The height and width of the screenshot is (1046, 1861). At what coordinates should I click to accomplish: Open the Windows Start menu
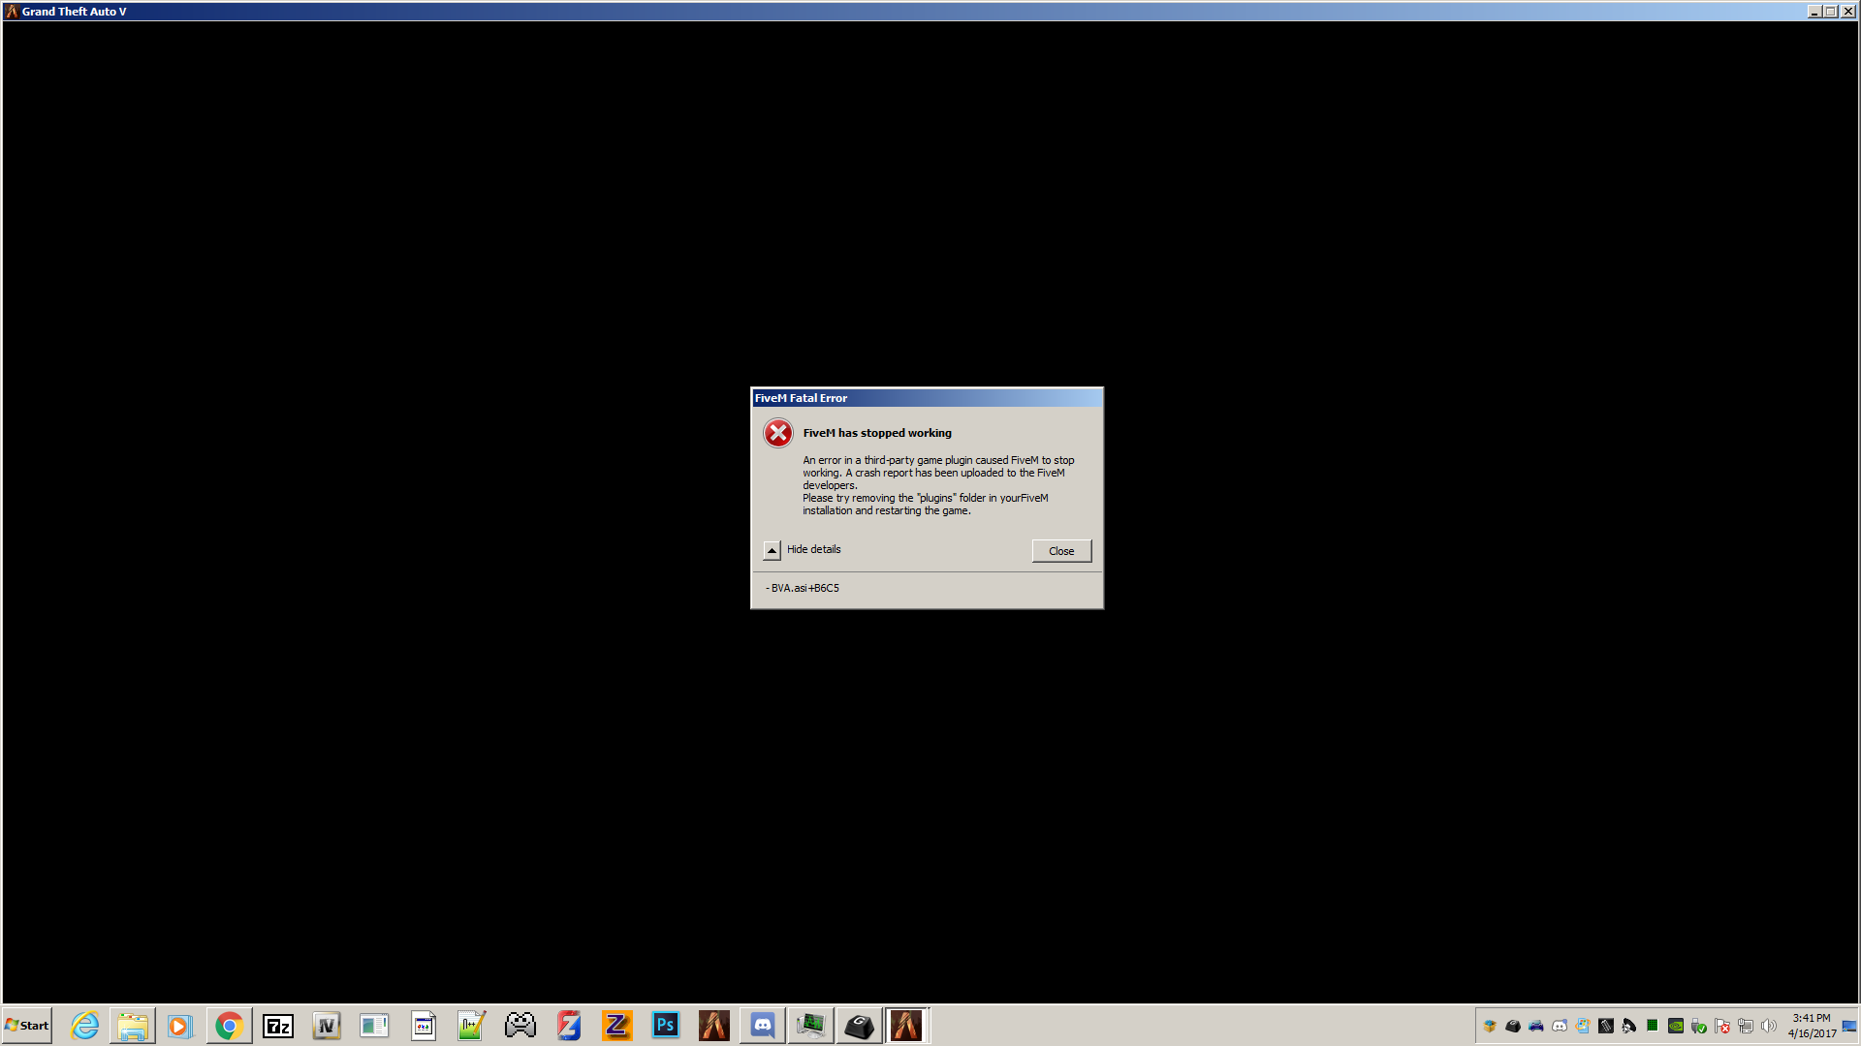[27, 1026]
